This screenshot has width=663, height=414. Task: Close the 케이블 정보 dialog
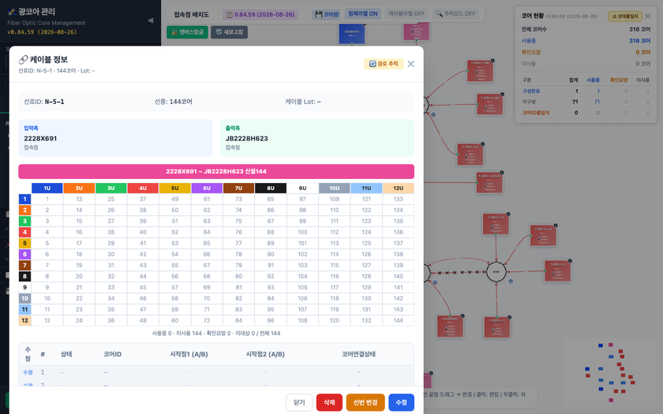tap(410, 64)
